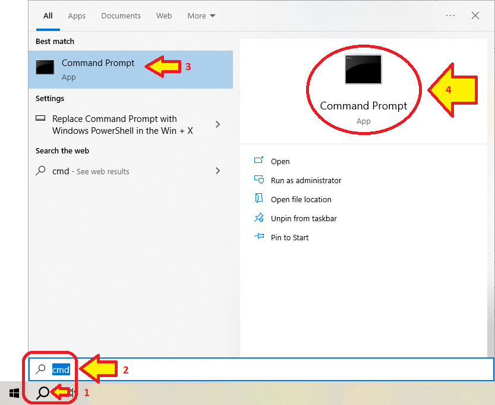Close the search panel with X
The width and height of the screenshot is (495, 405).
475,15
